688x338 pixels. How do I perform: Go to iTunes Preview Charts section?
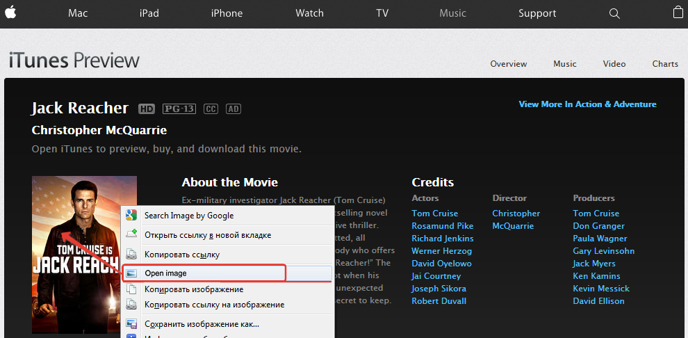pos(665,64)
